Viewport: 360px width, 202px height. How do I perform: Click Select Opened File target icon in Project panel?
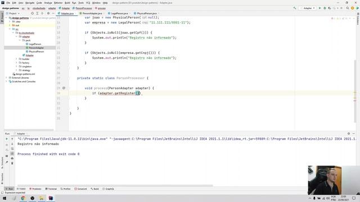[x=33, y=13]
